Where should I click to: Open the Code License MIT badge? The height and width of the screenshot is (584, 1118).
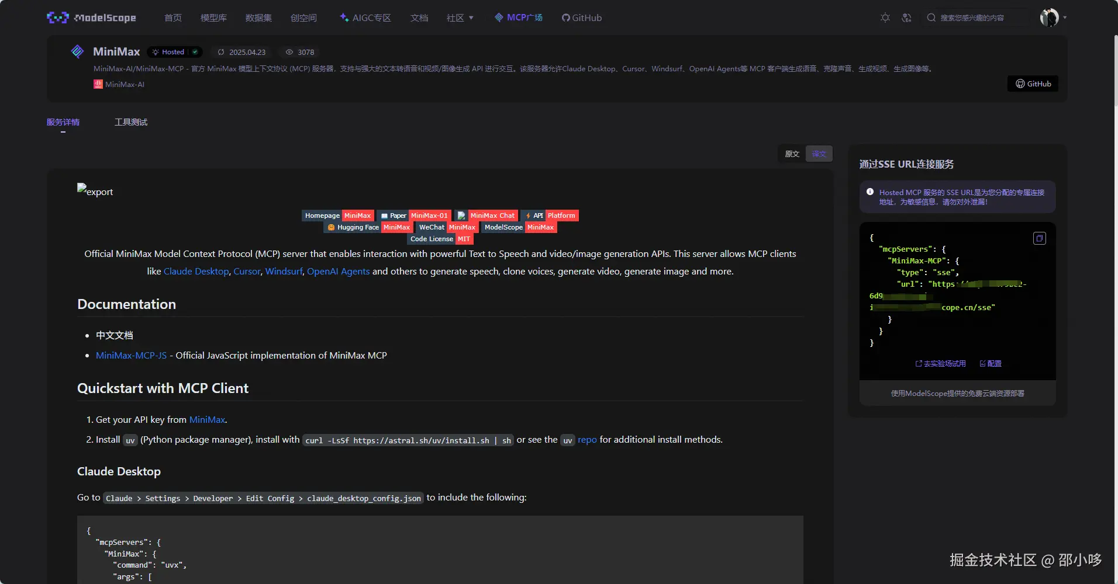(440, 239)
